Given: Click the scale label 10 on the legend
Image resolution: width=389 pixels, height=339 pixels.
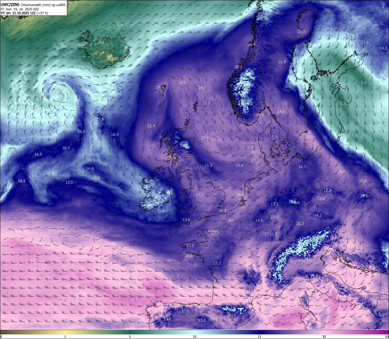Looking at the screenshot, I should 194,337.
